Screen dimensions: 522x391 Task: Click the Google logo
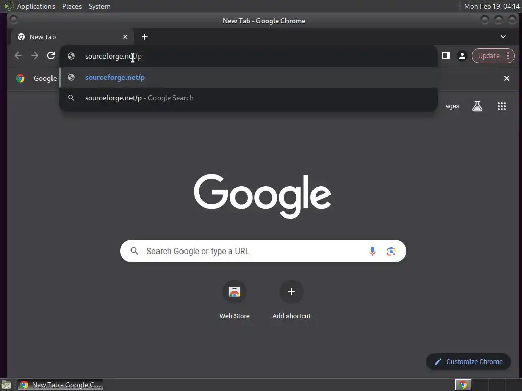[263, 196]
